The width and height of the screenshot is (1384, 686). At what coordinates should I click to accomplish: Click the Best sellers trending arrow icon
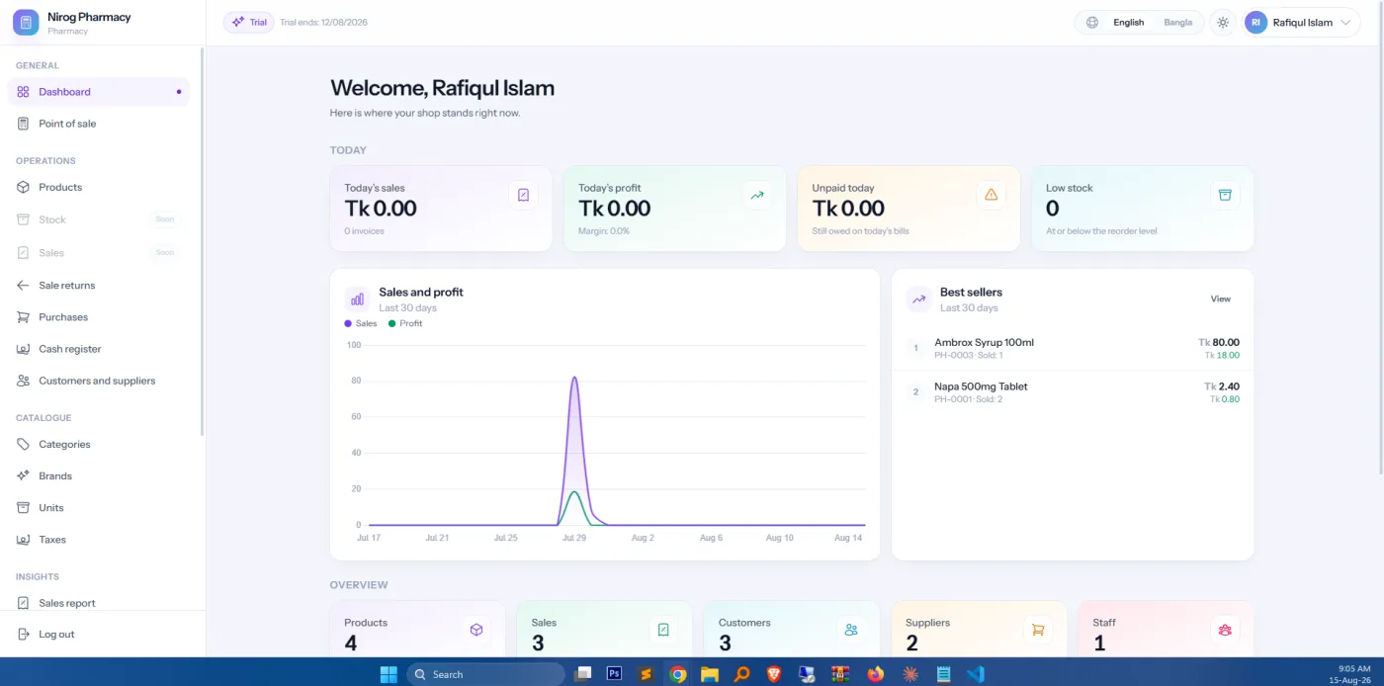[x=919, y=299]
